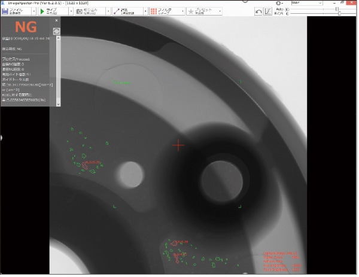Click result panel scrollbar up arrow

(58, 38)
